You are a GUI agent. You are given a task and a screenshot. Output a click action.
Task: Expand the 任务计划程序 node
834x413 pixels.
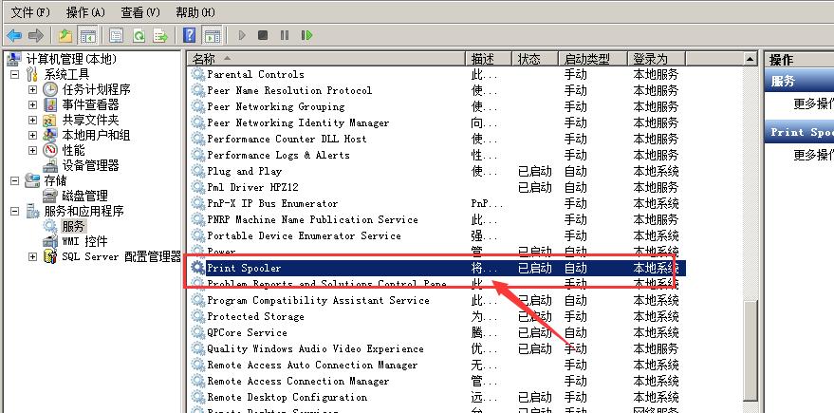point(32,89)
